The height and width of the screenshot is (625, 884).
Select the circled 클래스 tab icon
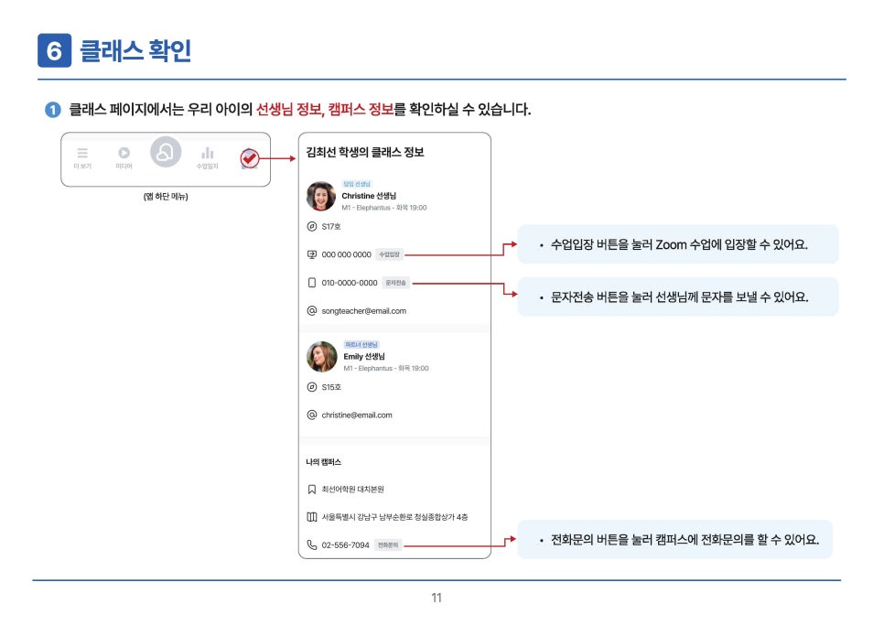(249, 156)
